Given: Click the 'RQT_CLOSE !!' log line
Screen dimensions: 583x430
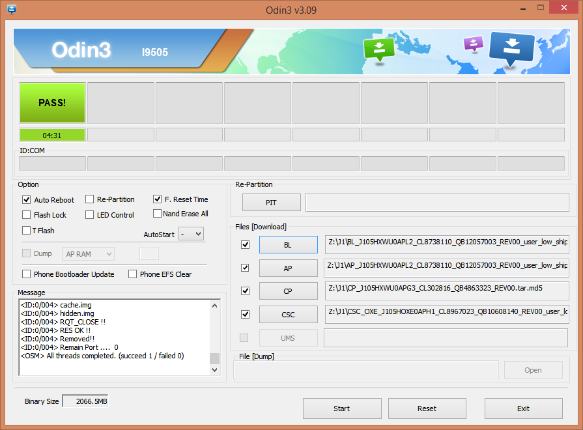Looking at the screenshot, I should (x=63, y=322).
